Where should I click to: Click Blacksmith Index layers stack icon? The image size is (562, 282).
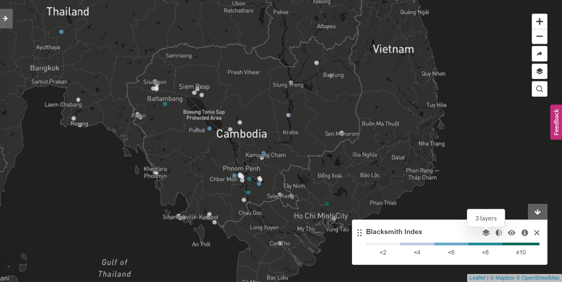(486, 233)
